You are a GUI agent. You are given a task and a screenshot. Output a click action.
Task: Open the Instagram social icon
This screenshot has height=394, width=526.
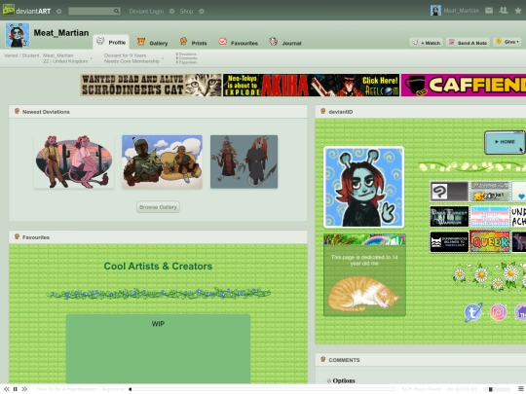click(x=498, y=312)
